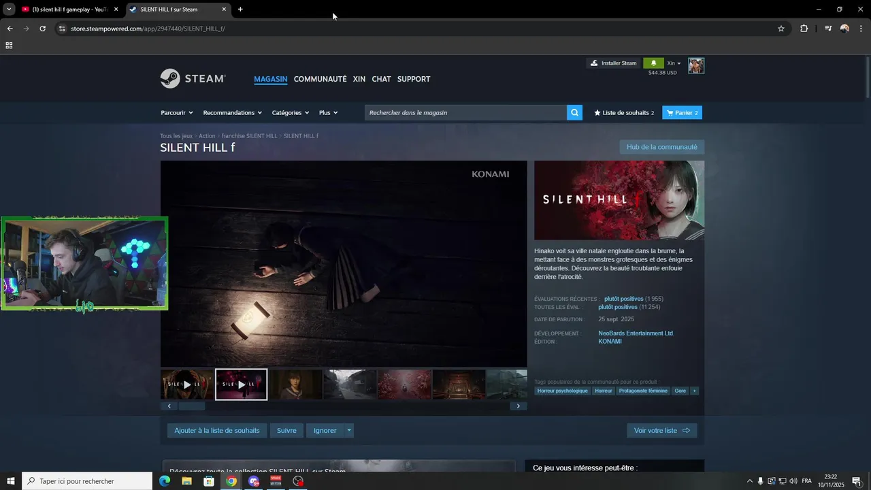Open File Explorer from taskbar
The height and width of the screenshot is (490, 871).
pos(186,481)
